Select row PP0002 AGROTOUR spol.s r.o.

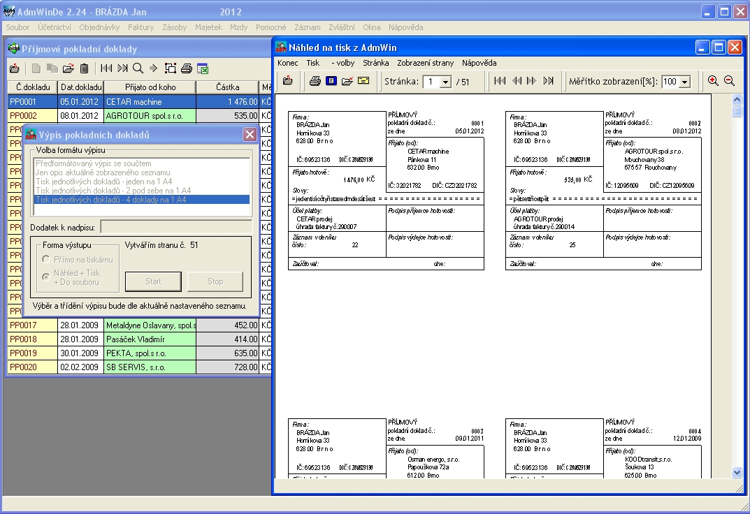tap(140, 116)
